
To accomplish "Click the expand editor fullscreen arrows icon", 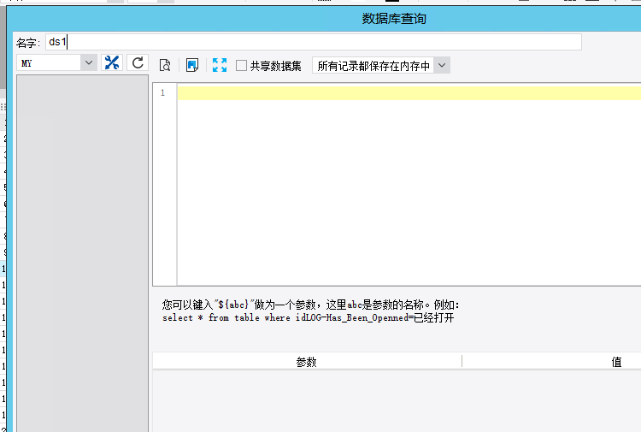I will point(220,65).
